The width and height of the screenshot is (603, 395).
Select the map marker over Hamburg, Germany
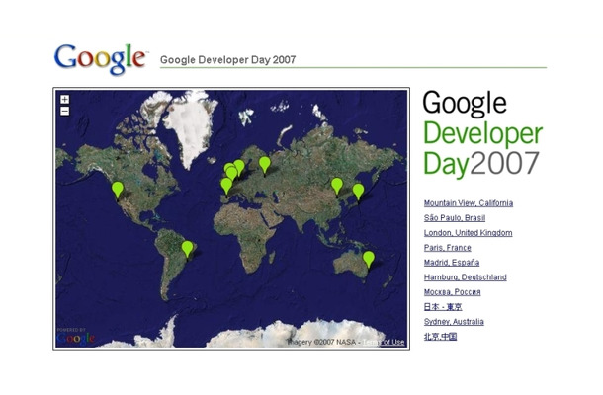[x=239, y=168]
